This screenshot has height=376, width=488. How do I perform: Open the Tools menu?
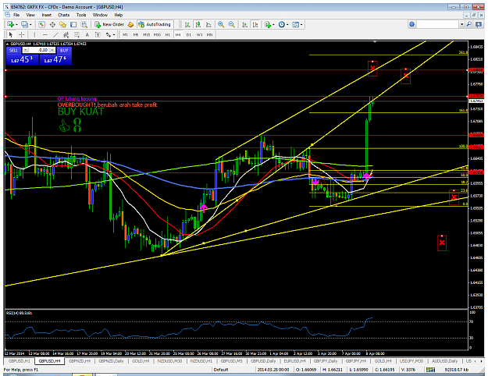(81, 15)
